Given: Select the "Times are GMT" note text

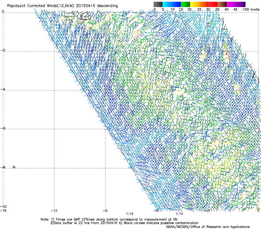Looking at the screenshot, I should click(x=68, y=219).
